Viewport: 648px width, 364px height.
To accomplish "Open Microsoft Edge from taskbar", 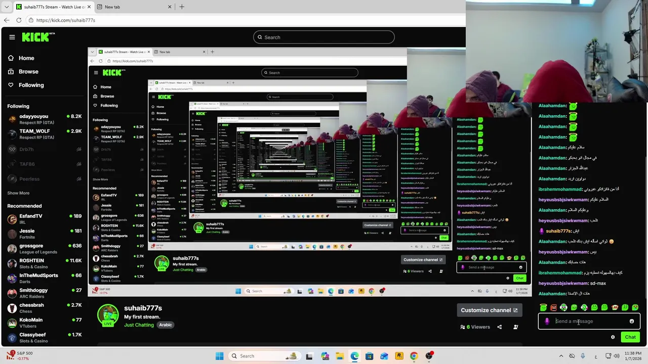I will pos(354,356).
